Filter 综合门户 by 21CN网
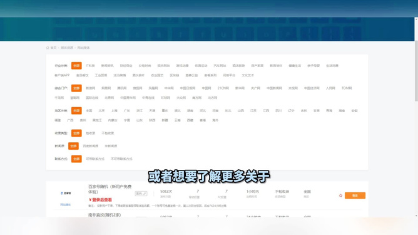The width and height of the screenshot is (418, 235). (x=223, y=88)
